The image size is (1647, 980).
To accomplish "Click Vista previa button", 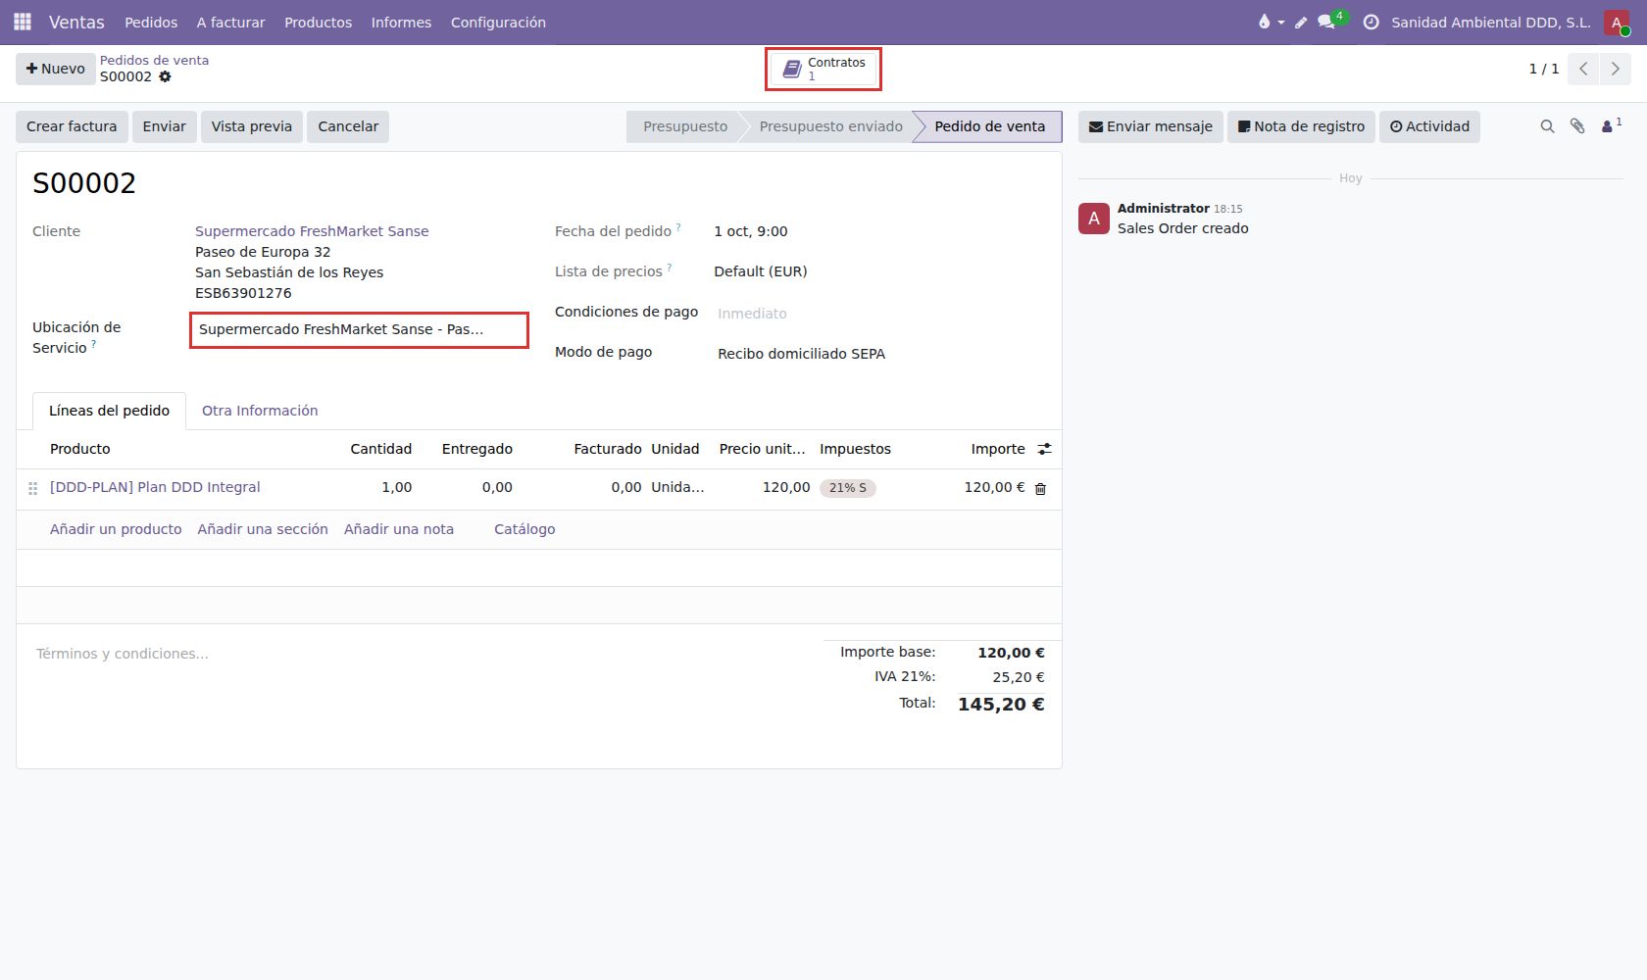I will click(252, 126).
